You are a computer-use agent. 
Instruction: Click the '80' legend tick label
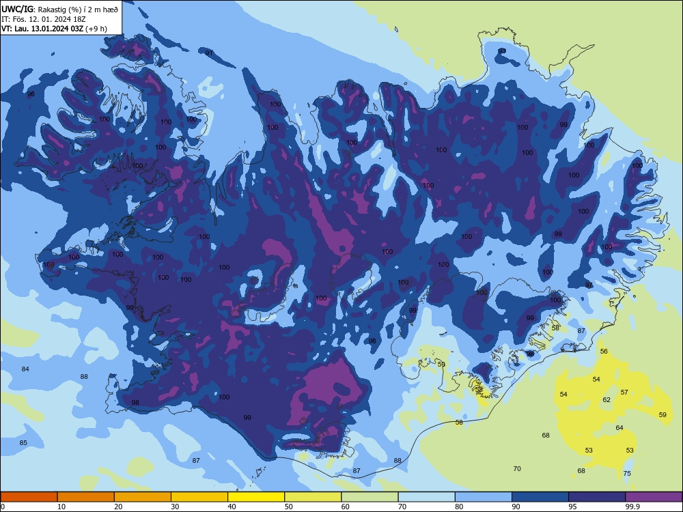click(x=459, y=507)
